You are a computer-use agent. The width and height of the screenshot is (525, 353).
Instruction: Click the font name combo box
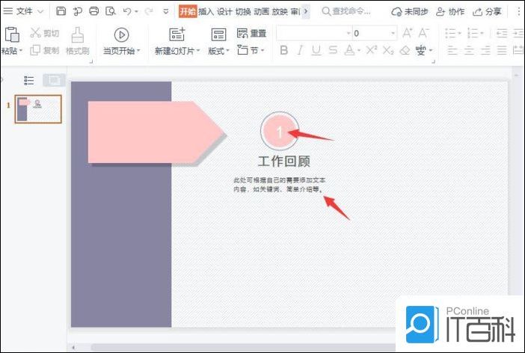coord(314,33)
